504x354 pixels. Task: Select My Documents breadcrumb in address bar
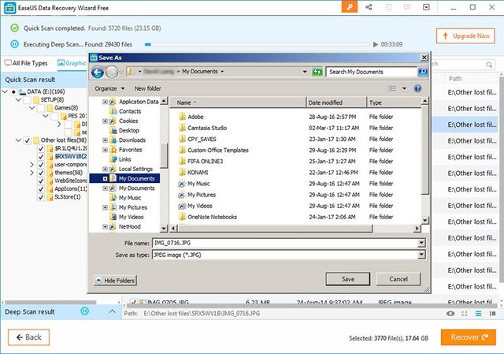click(x=200, y=72)
